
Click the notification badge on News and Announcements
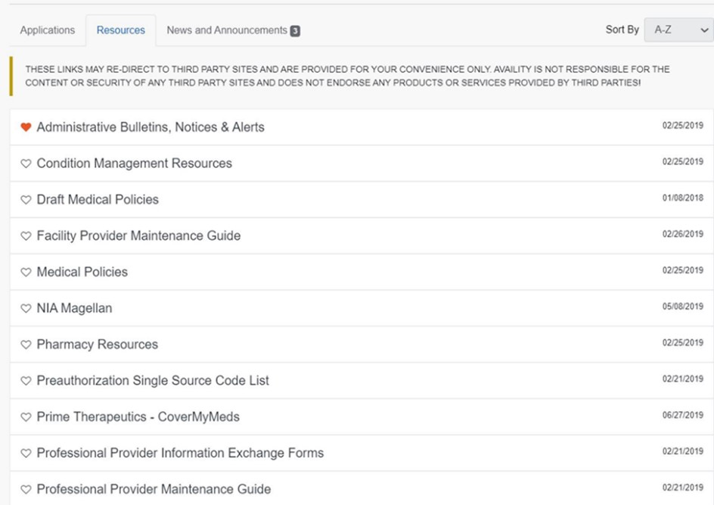coord(294,30)
